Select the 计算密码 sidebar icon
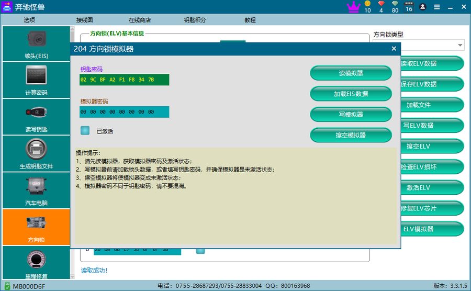The width and height of the screenshot is (471, 291). [36, 80]
